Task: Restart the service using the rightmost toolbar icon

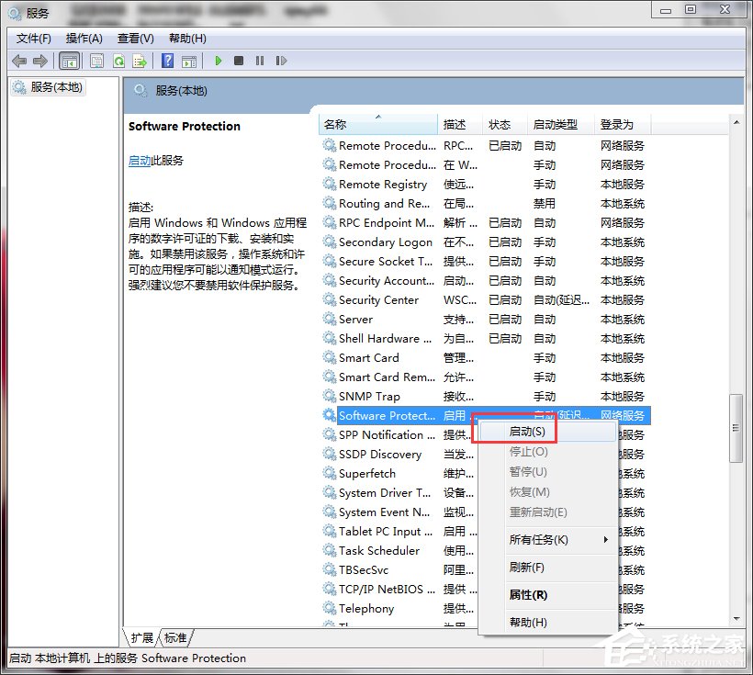Action: pyautogui.click(x=282, y=61)
